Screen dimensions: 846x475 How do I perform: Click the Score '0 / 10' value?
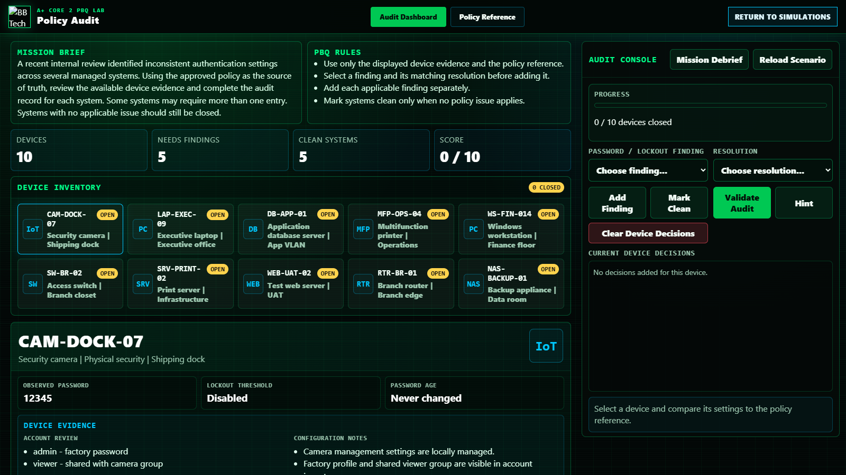pyautogui.click(x=460, y=157)
